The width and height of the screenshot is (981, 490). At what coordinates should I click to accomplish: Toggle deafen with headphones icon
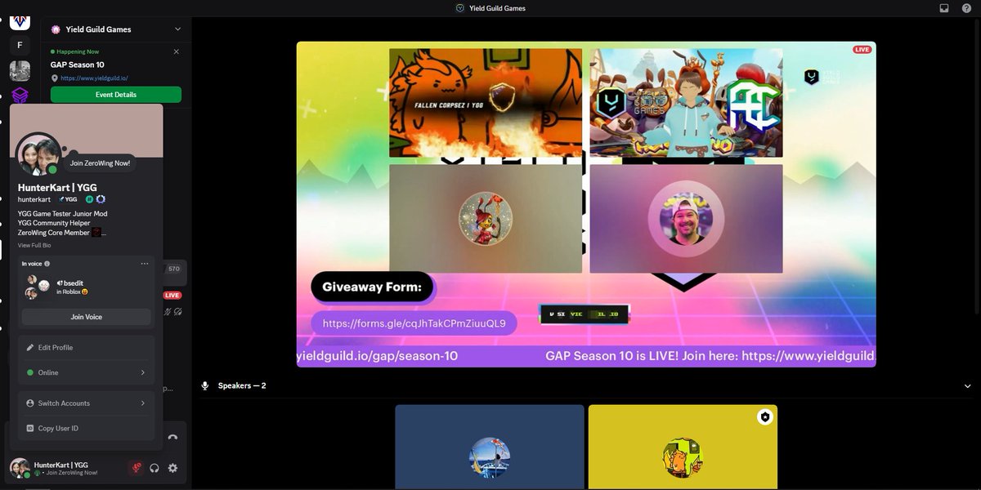point(155,468)
